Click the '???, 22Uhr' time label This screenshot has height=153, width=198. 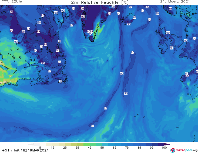pyautogui.click(x=12, y=2)
